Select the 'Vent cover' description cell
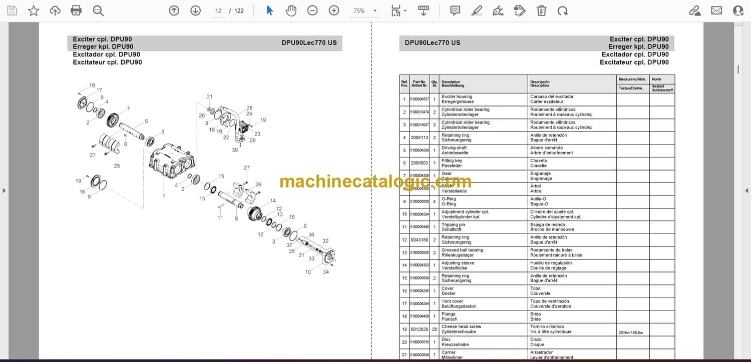751x362 pixels. (483, 304)
